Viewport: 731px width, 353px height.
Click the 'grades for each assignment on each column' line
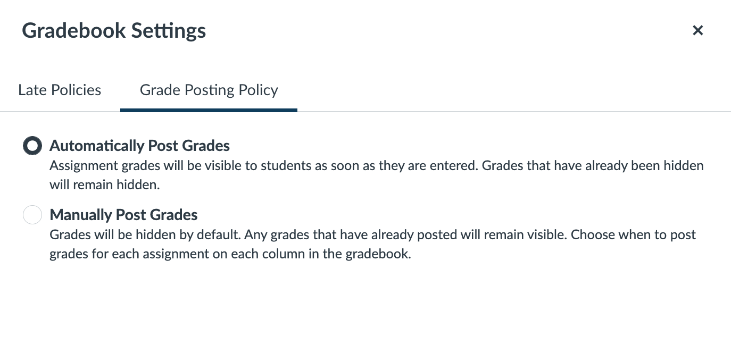pos(230,254)
